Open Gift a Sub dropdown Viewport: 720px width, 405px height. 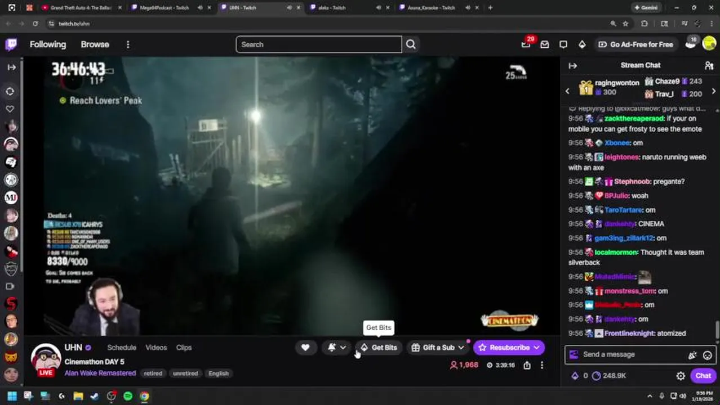tap(438, 348)
